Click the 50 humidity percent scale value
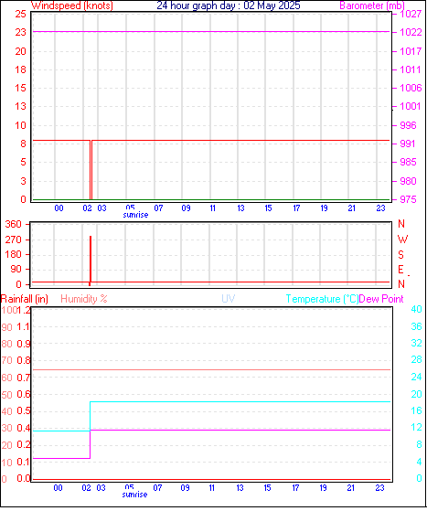 pyautogui.click(x=6, y=395)
